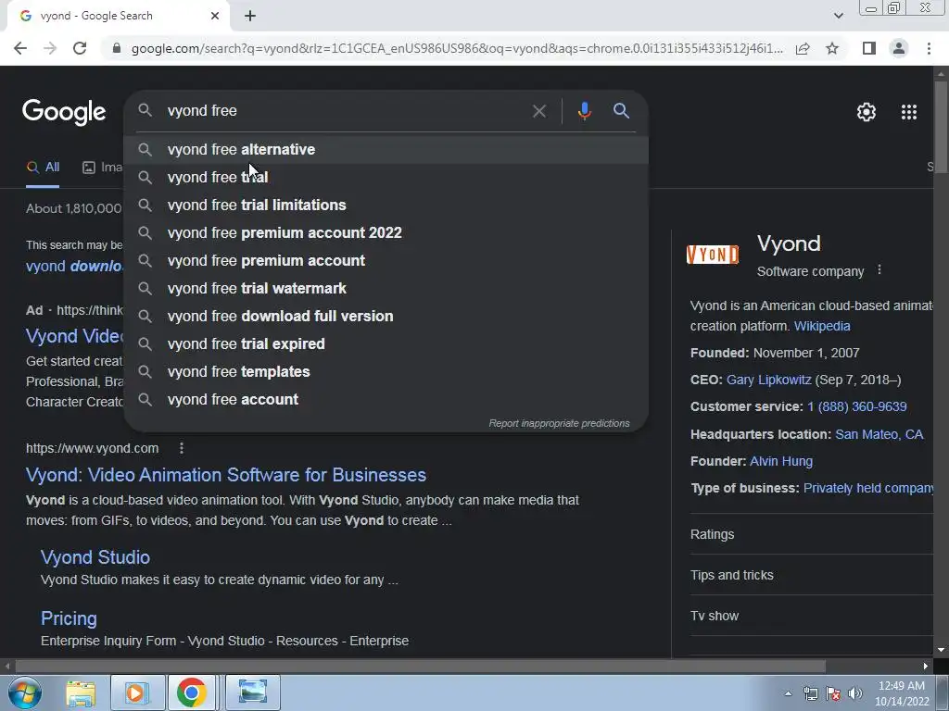Open the taskbar clock and date

coord(902,693)
